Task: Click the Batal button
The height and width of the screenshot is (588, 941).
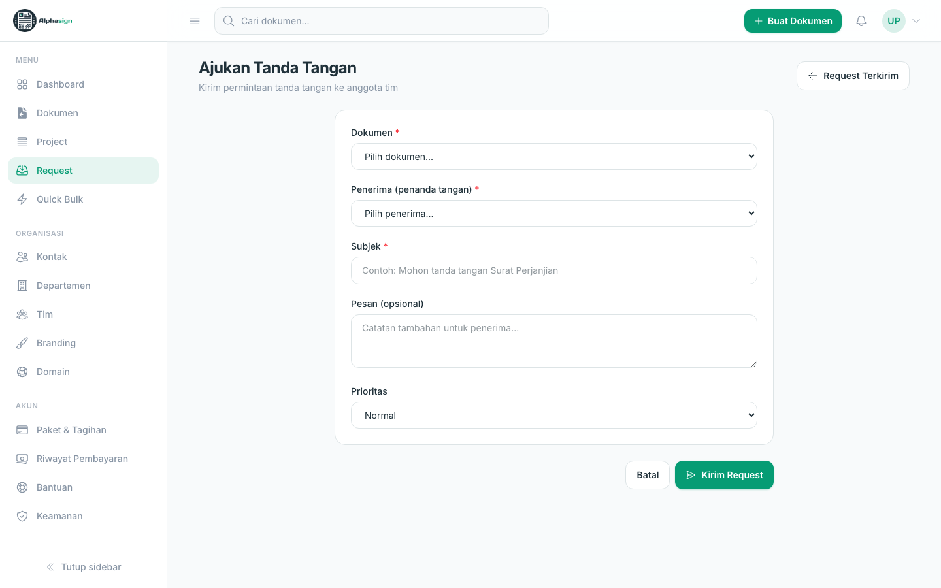Action: [x=648, y=475]
